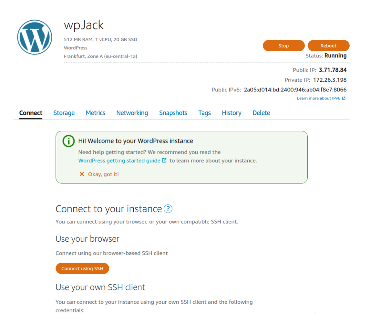
Task: Select the Connect tab
Action: coord(31,113)
